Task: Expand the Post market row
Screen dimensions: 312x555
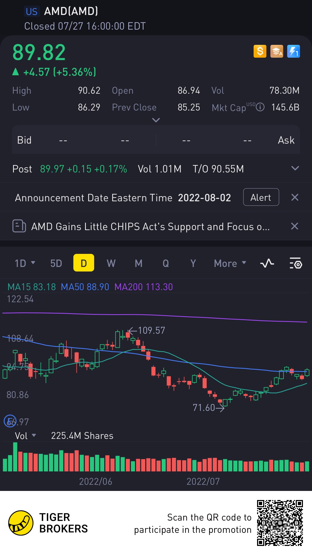Action: point(295,168)
